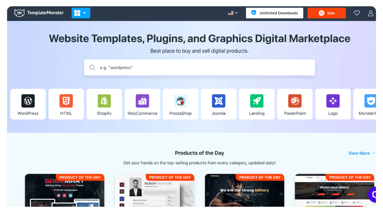
Task: Open the Logo category tile
Action: coord(333,104)
